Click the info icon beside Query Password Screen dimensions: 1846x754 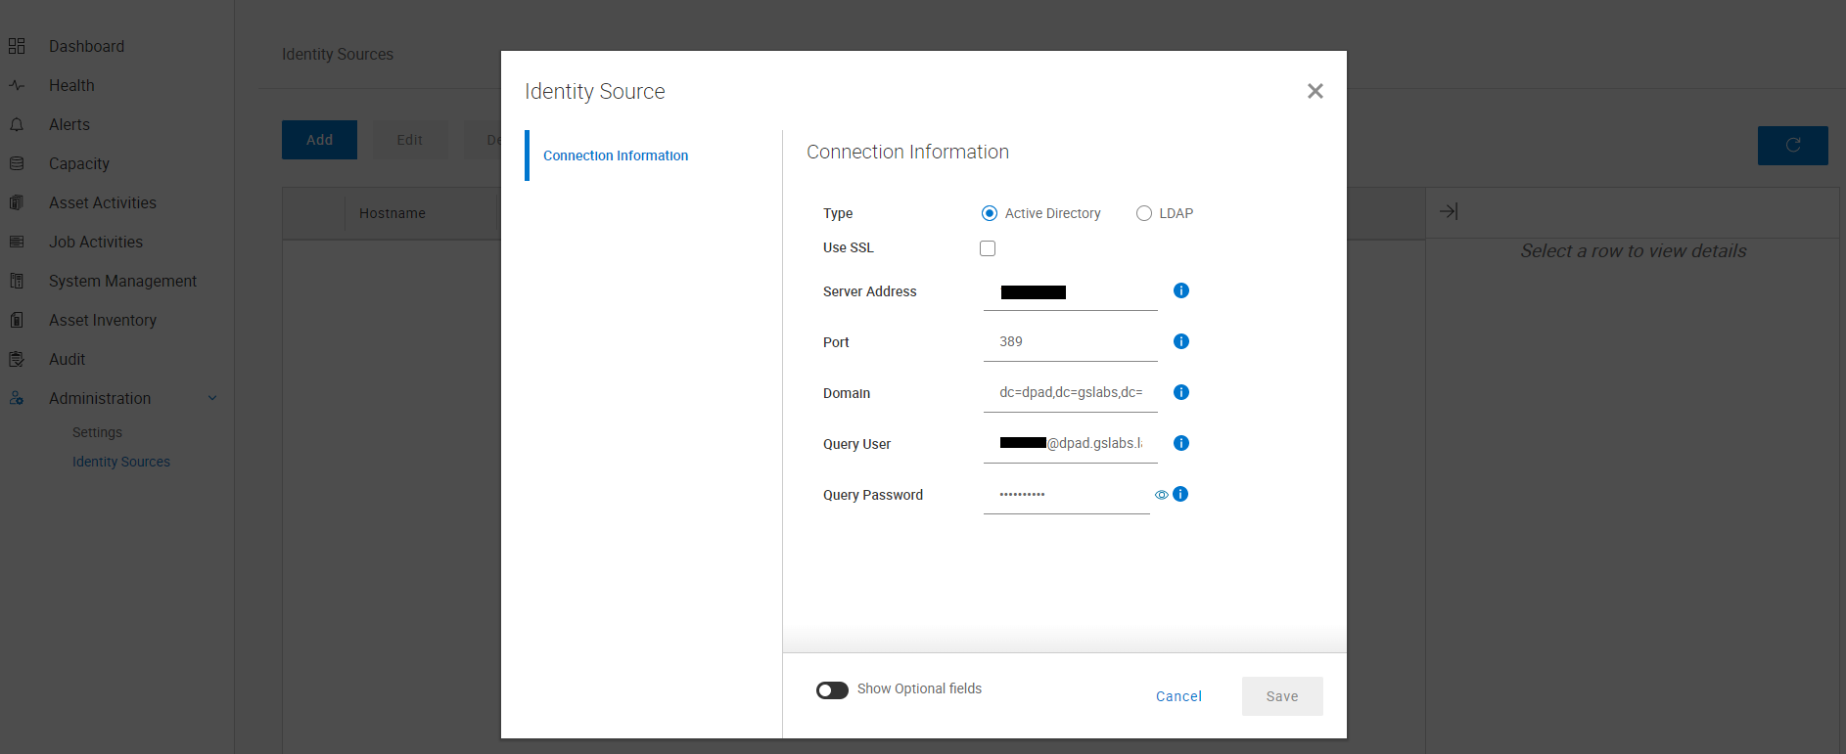point(1180,494)
